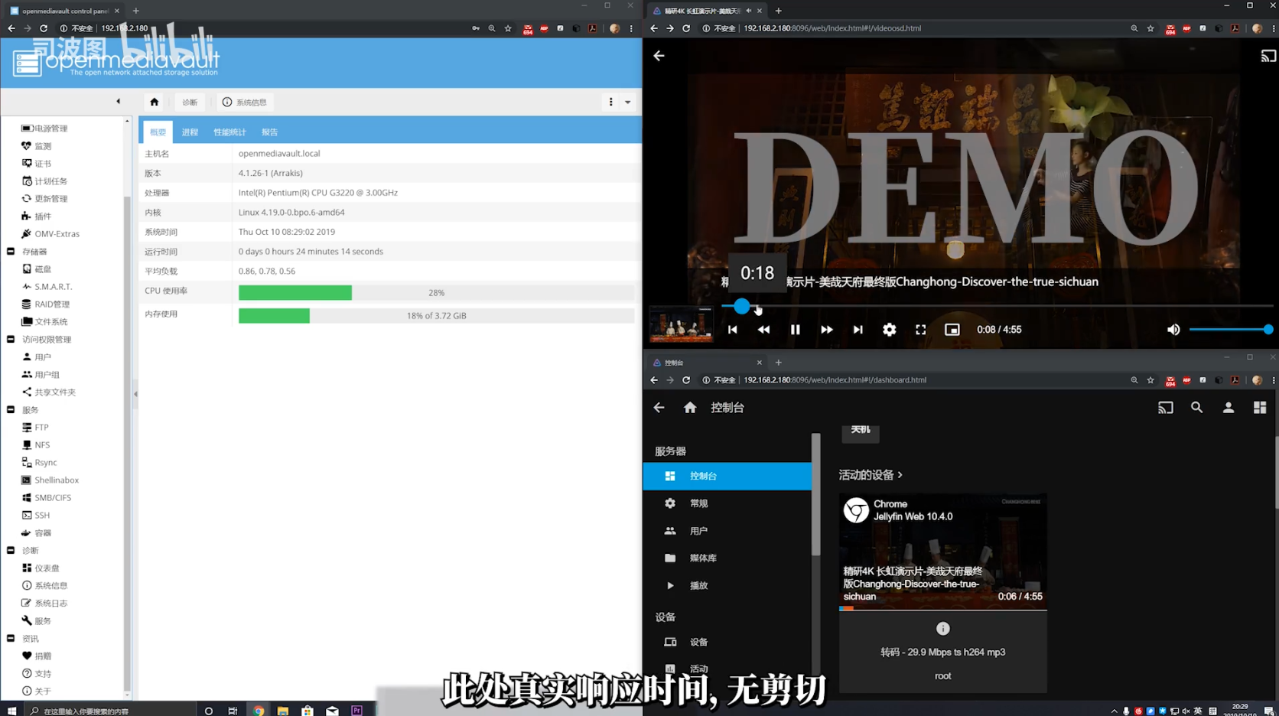The image size is (1279, 716).
Task: Open the three-dot menu in openmediavault
Action: [610, 102]
